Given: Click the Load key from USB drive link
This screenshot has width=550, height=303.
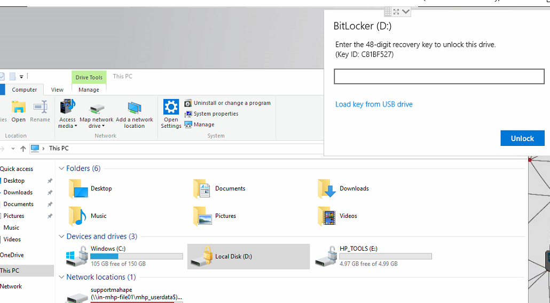Looking at the screenshot, I should pos(374,104).
